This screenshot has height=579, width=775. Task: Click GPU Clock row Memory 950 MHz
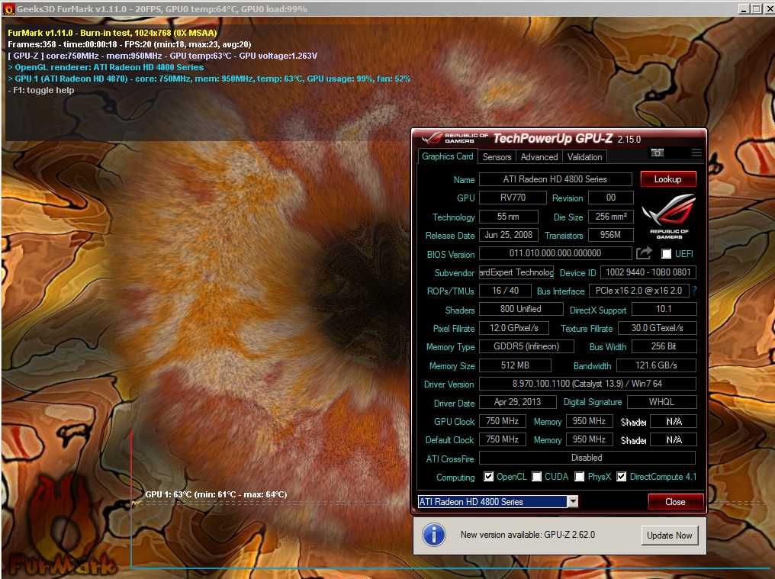click(x=589, y=421)
